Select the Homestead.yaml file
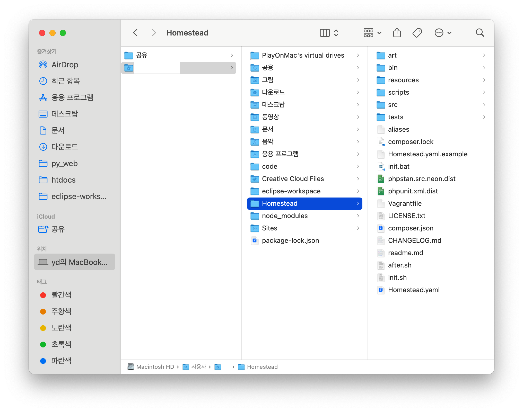Image resolution: width=523 pixels, height=412 pixels. (x=414, y=290)
